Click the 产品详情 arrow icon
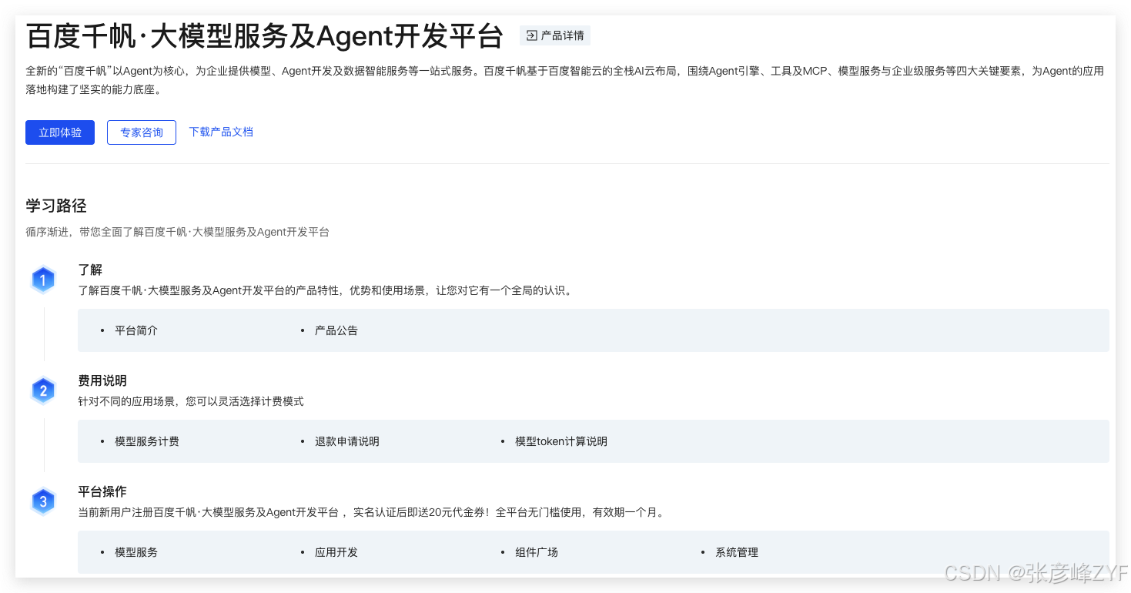 point(531,35)
